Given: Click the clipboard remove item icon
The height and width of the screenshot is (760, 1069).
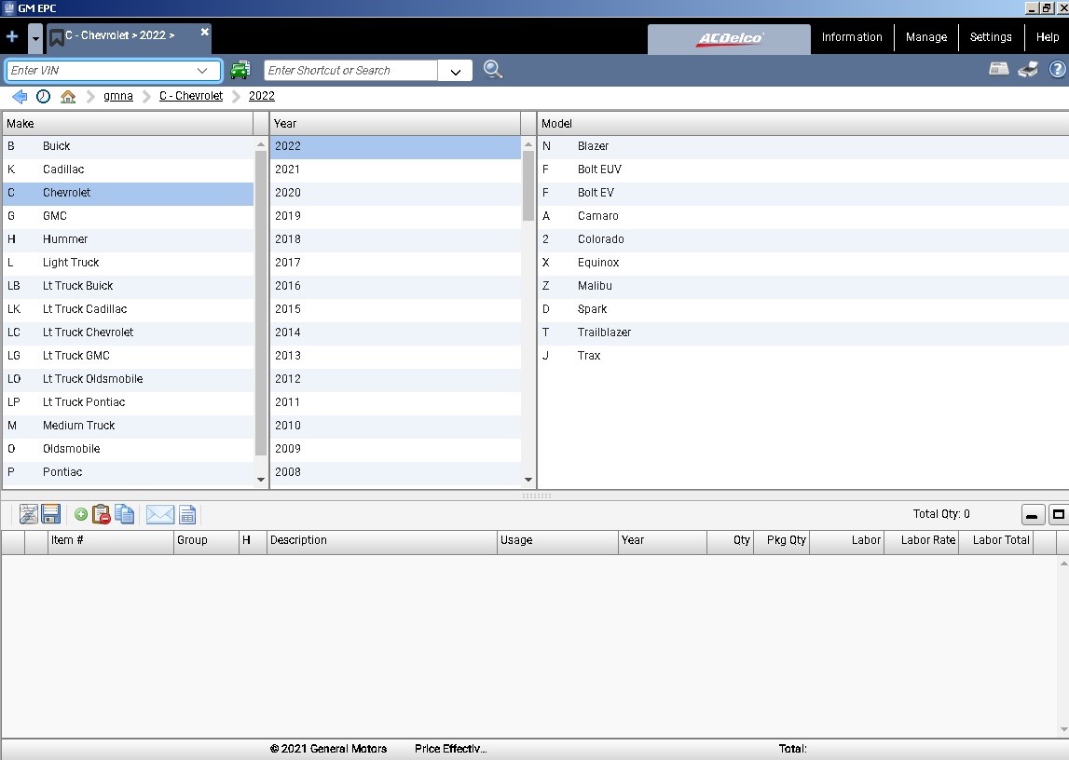Looking at the screenshot, I should coord(101,514).
